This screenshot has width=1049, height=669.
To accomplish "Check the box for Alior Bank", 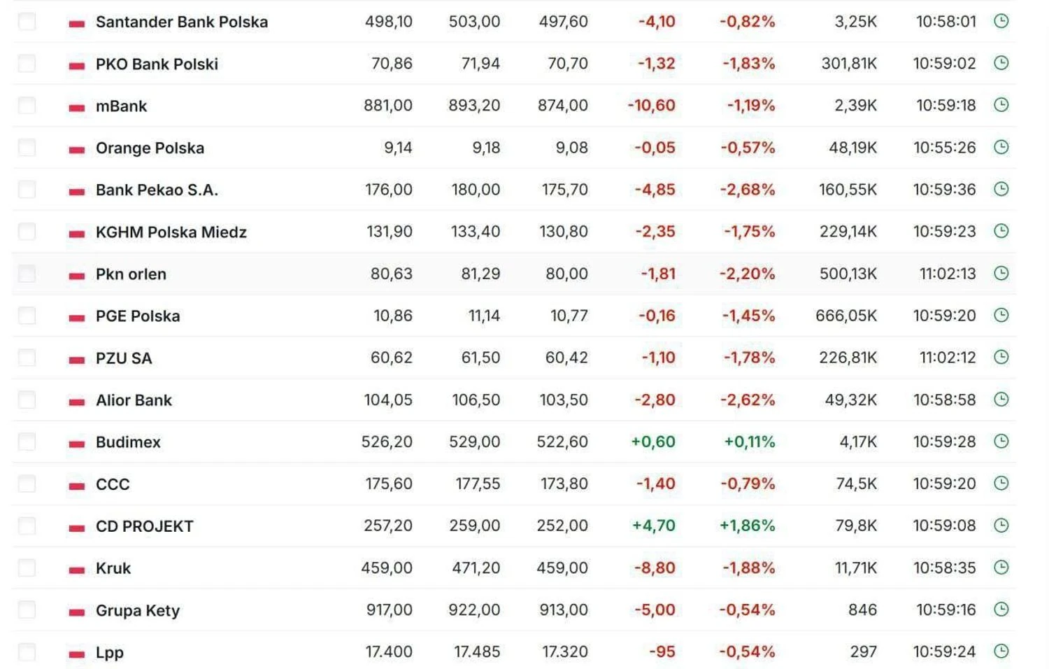I will [x=27, y=400].
